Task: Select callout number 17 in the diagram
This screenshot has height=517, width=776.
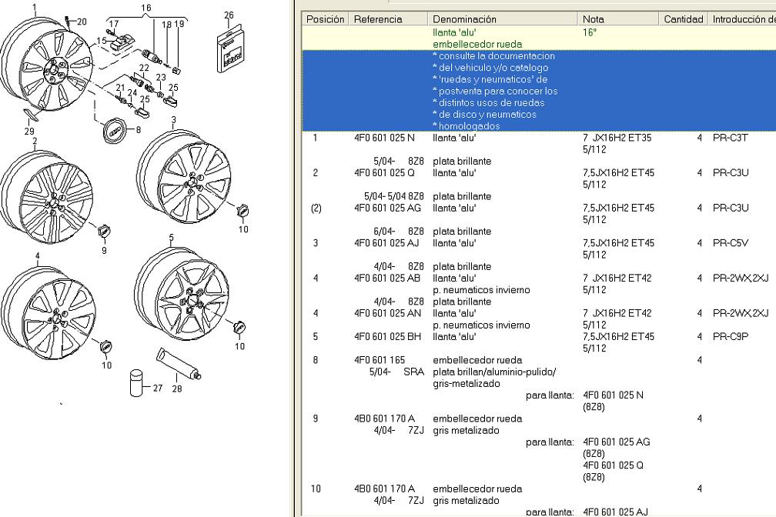Action: pos(114,24)
